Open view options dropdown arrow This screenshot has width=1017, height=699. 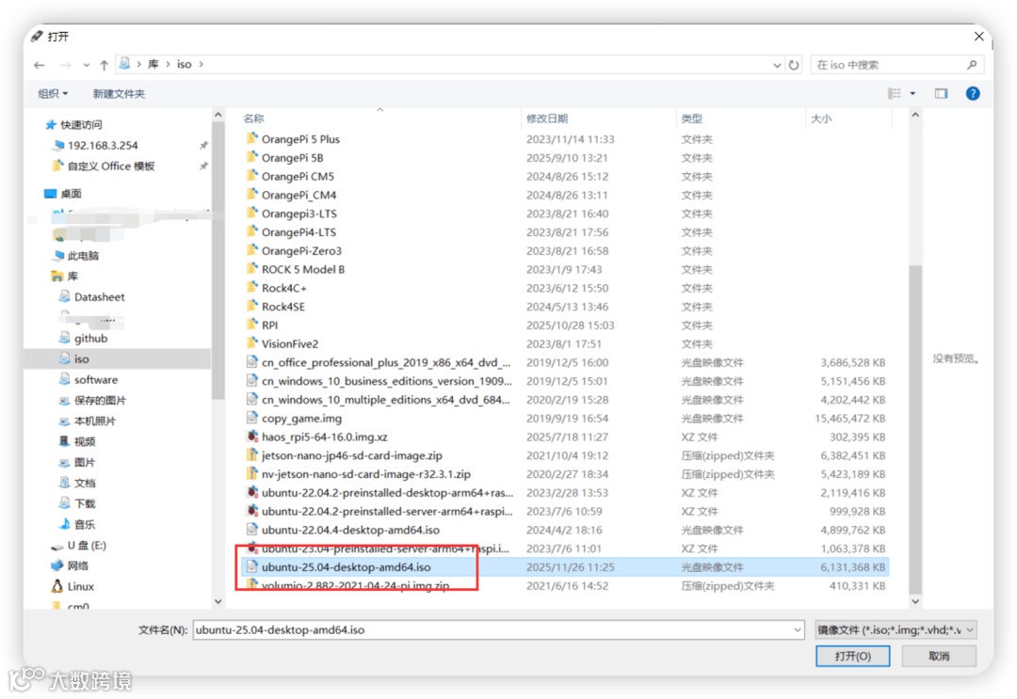[912, 93]
